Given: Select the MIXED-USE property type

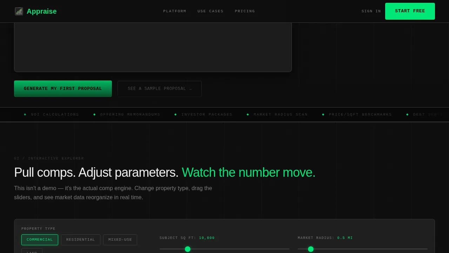Looking at the screenshot, I should pyautogui.click(x=120, y=240).
